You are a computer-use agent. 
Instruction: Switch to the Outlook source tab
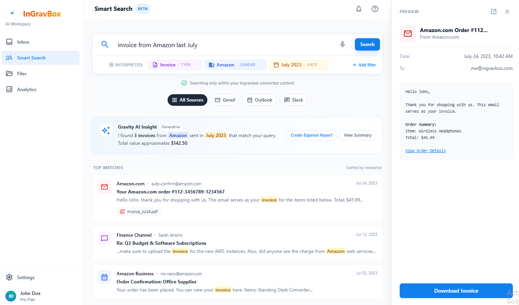(259, 100)
